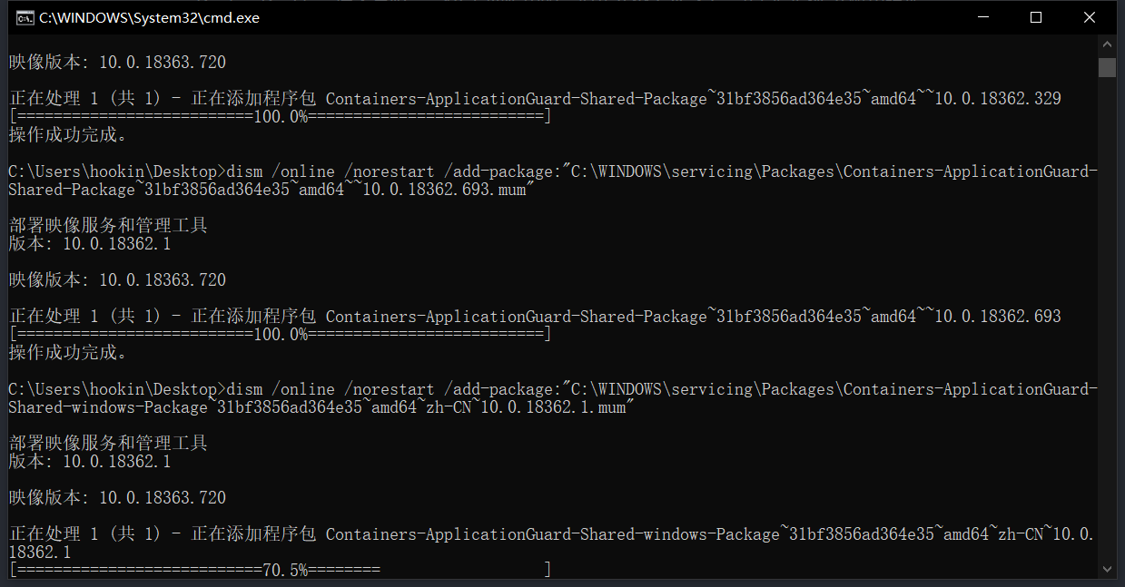This screenshot has width=1125, height=587.
Task: Click the 70.5% progress bar line
Action: coord(280,571)
